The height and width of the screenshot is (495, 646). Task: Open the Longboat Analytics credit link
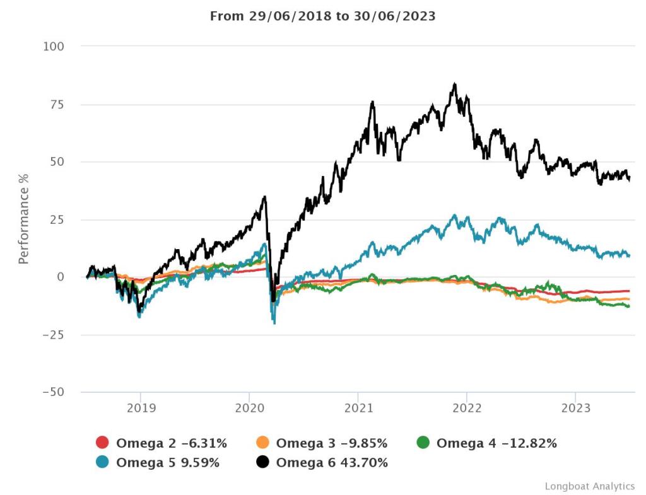click(589, 486)
